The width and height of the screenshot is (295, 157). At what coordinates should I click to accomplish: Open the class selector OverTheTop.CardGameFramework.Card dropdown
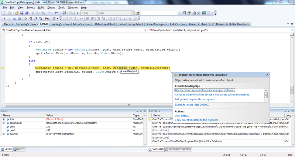(145, 30)
